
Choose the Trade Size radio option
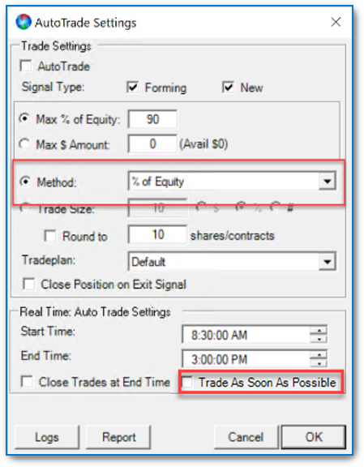point(24,209)
